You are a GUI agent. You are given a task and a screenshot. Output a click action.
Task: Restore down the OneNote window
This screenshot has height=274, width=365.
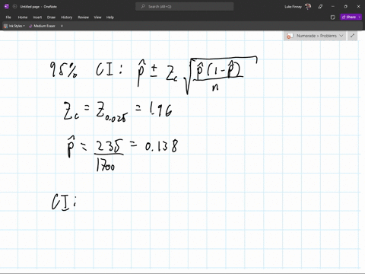click(345, 7)
